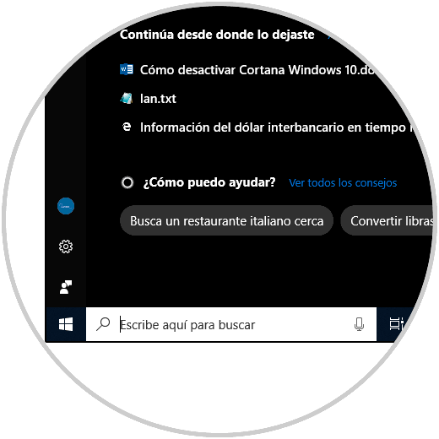Choose 'Busca un restaurante italiano cerca' suggestion
Viewport: 439px width, 439px height.
pyautogui.click(x=226, y=220)
